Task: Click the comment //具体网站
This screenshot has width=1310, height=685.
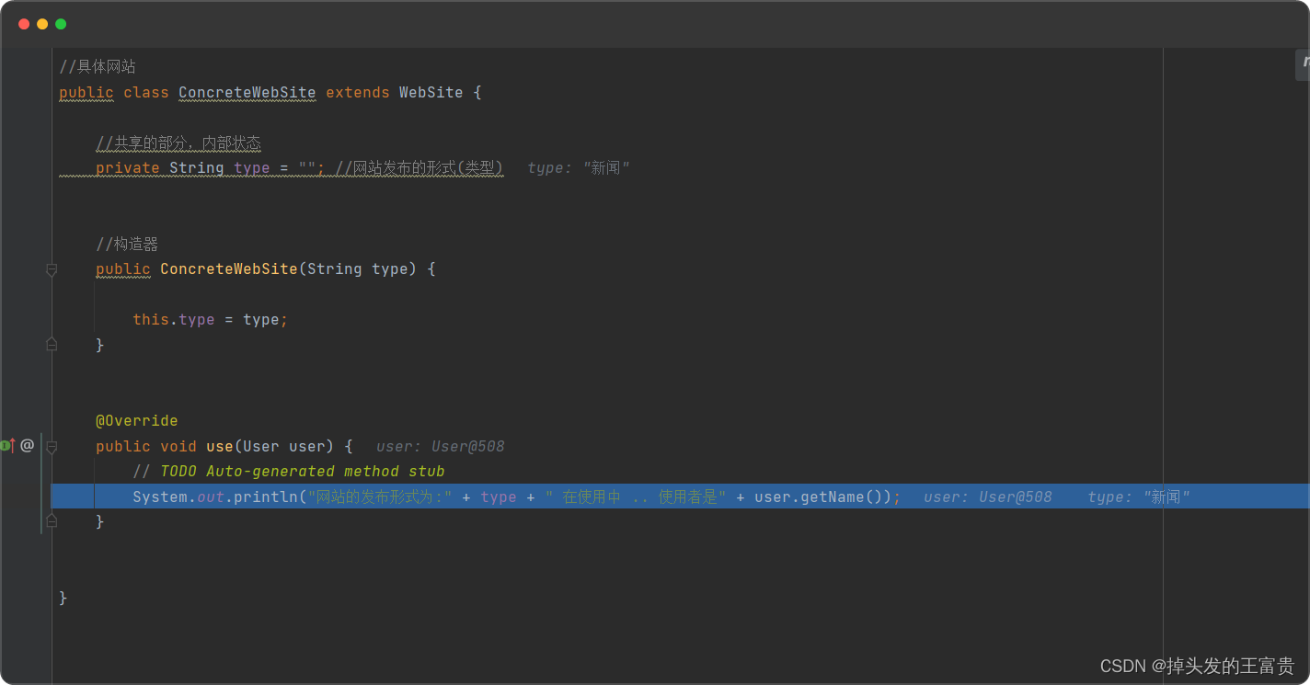Action: (x=98, y=67)
